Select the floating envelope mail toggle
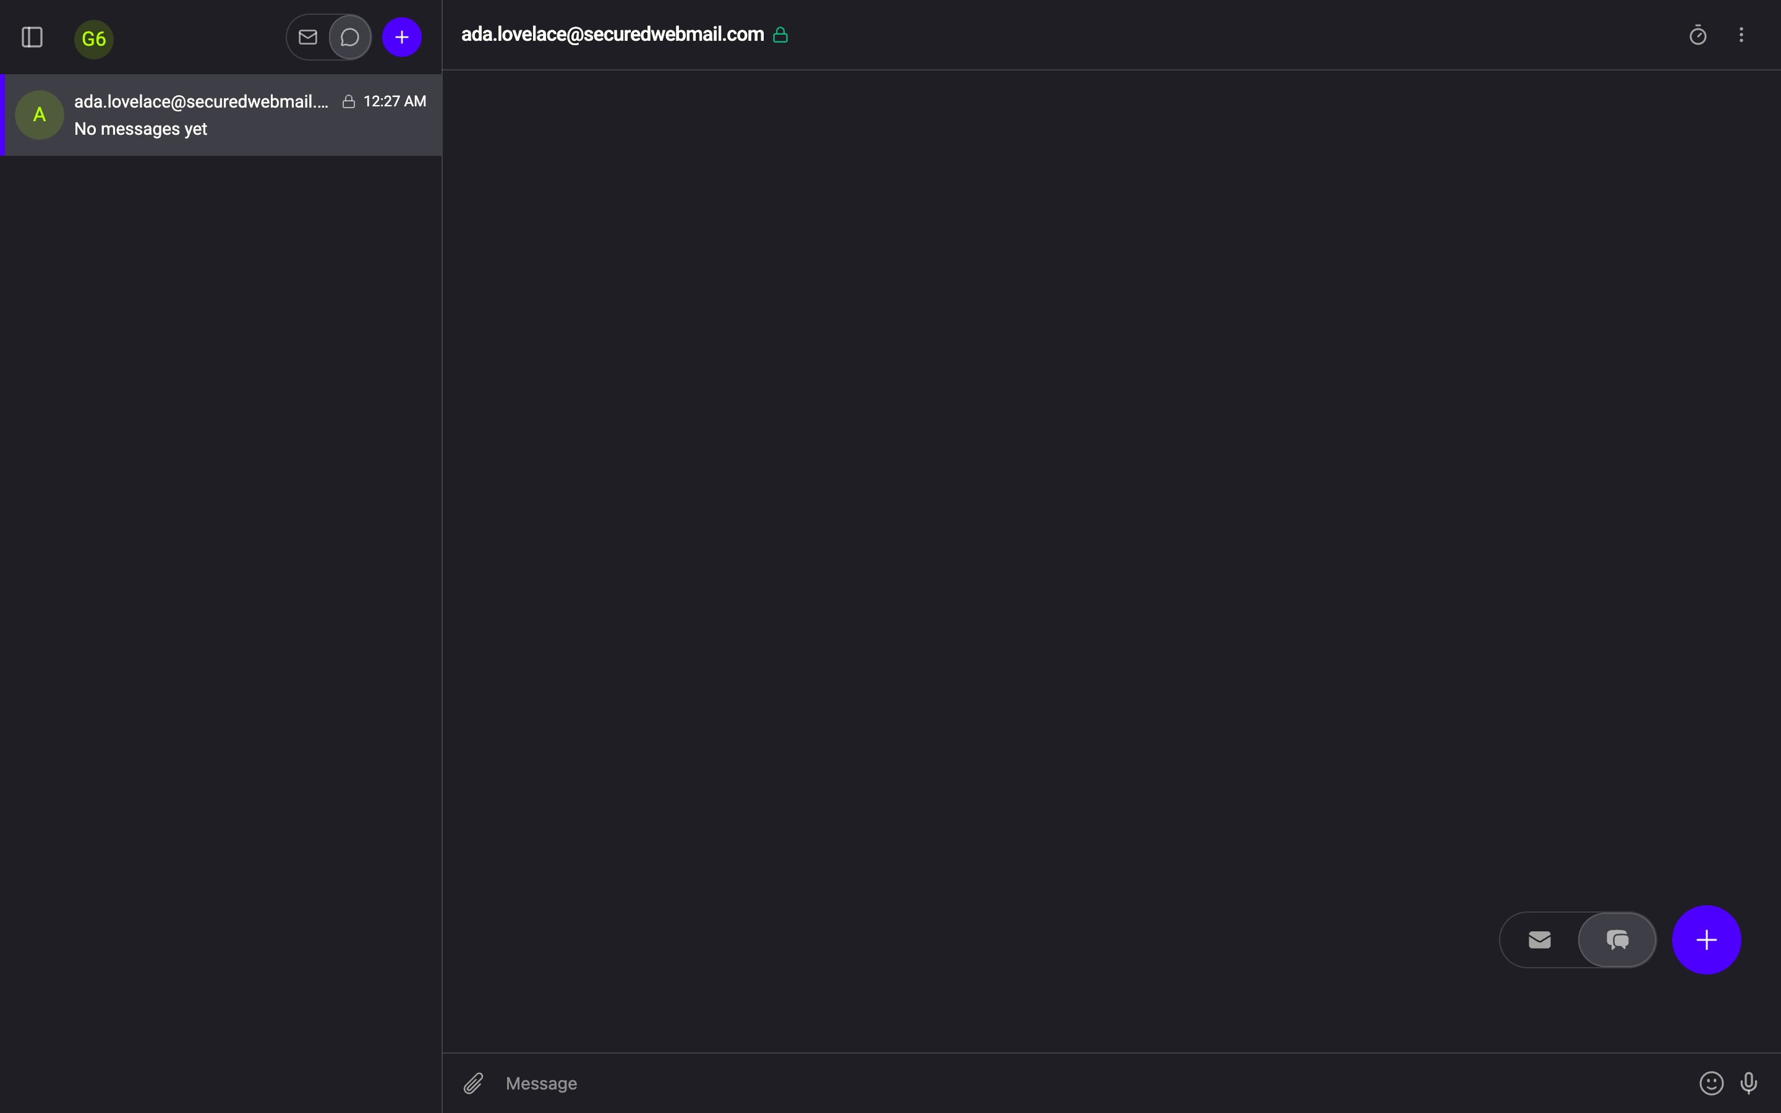Image resolution: width=1781 pixels, height=1113 pixels. [1540, 939]
